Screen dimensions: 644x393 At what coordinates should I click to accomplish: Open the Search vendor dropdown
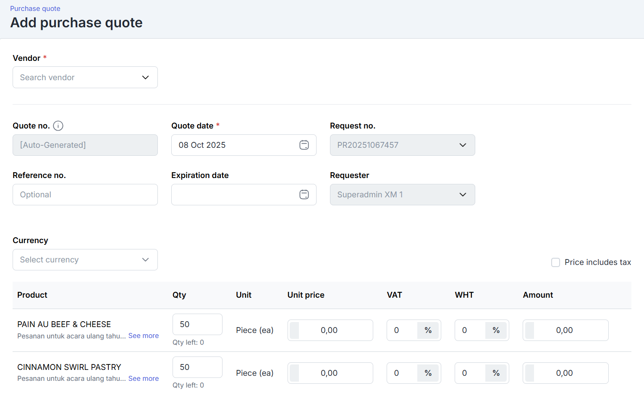(85, 77)
